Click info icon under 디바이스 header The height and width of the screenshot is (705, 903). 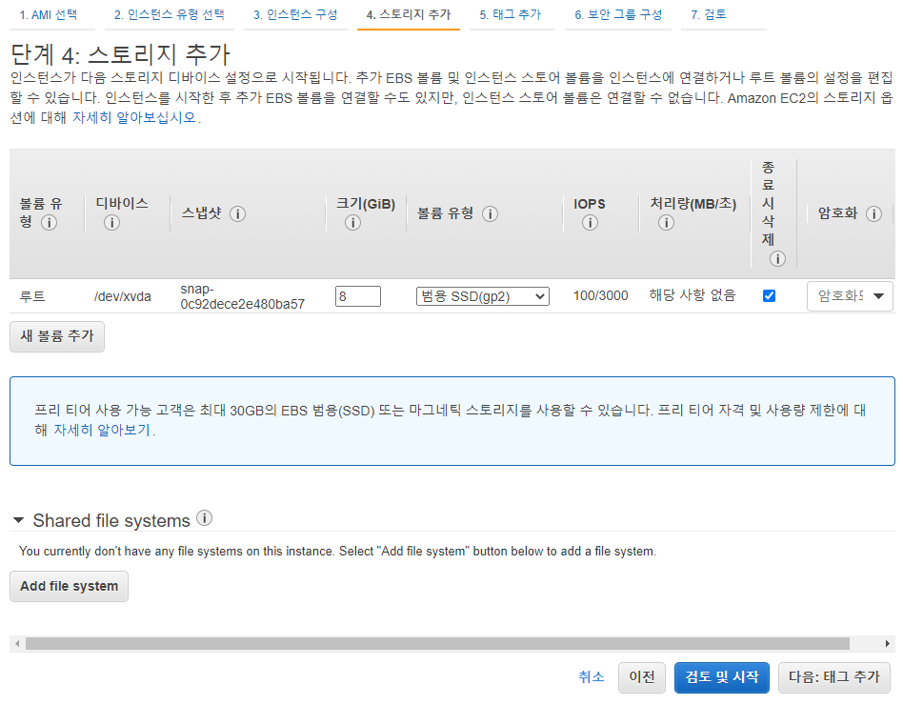pos(111,222)
